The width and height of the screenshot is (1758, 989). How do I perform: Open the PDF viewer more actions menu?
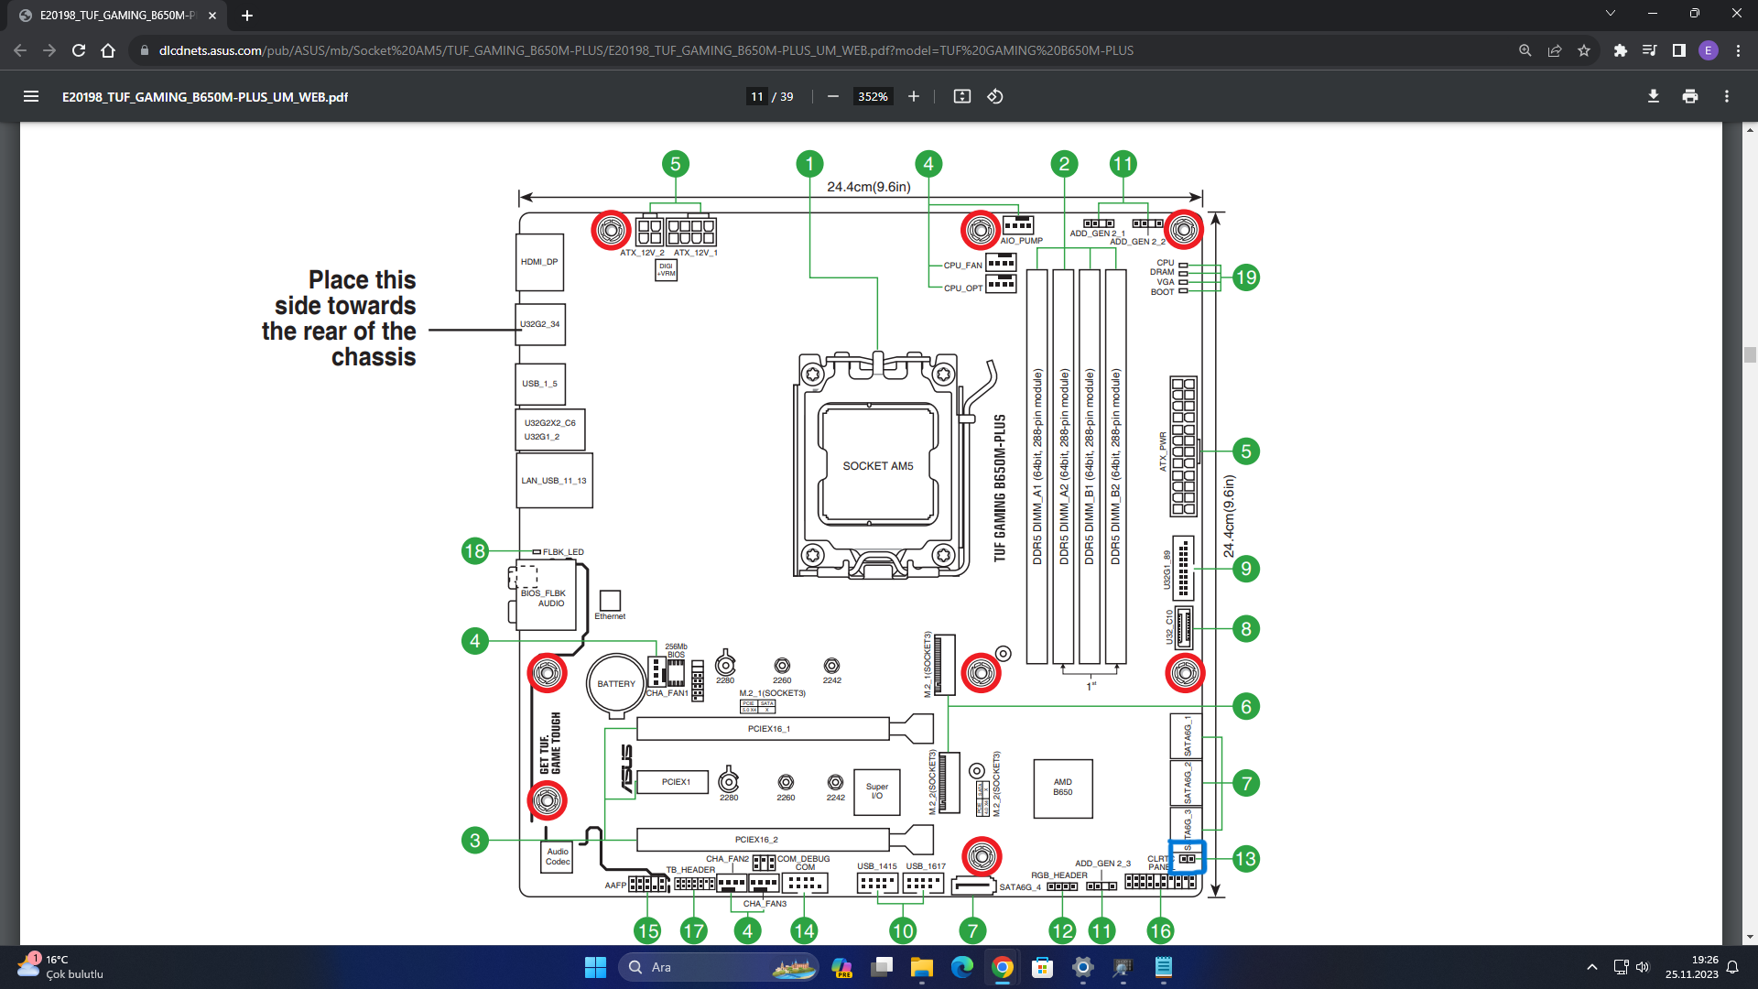1726,96
